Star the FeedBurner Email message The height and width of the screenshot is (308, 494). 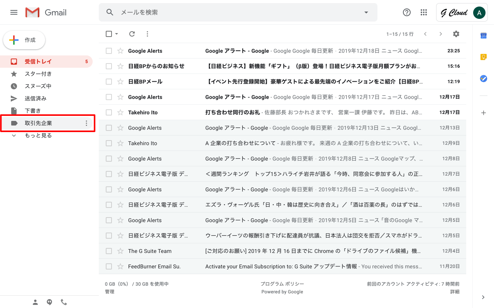point(120,266)
